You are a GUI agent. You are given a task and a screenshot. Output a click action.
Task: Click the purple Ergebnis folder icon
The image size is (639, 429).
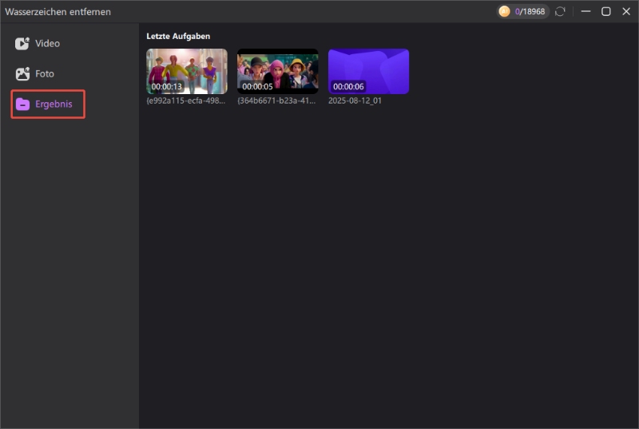[22, 104]
